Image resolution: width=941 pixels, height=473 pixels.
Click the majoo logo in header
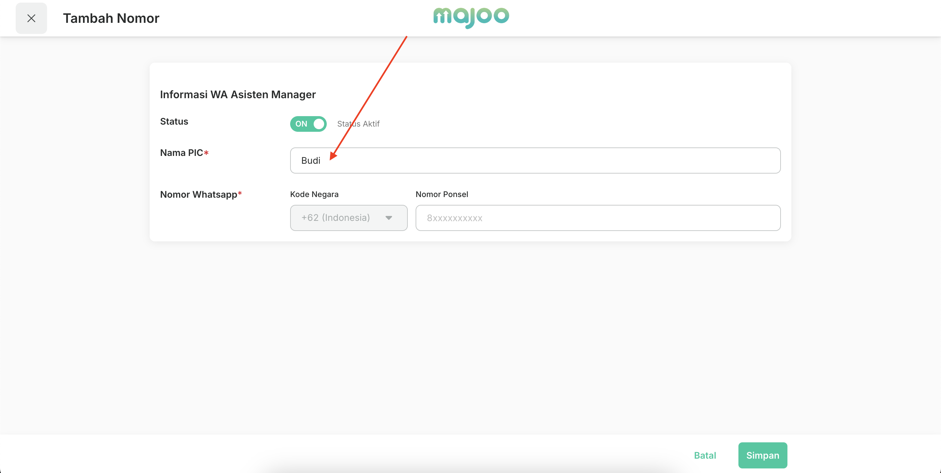[x=471, y=17]
